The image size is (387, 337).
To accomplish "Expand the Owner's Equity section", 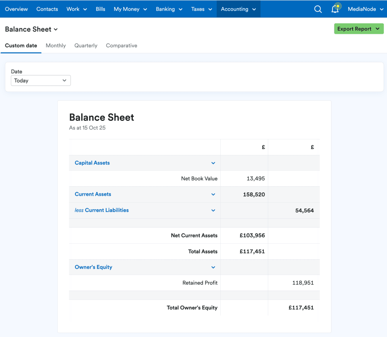I will pyautogui.click(x=213, y=267).
